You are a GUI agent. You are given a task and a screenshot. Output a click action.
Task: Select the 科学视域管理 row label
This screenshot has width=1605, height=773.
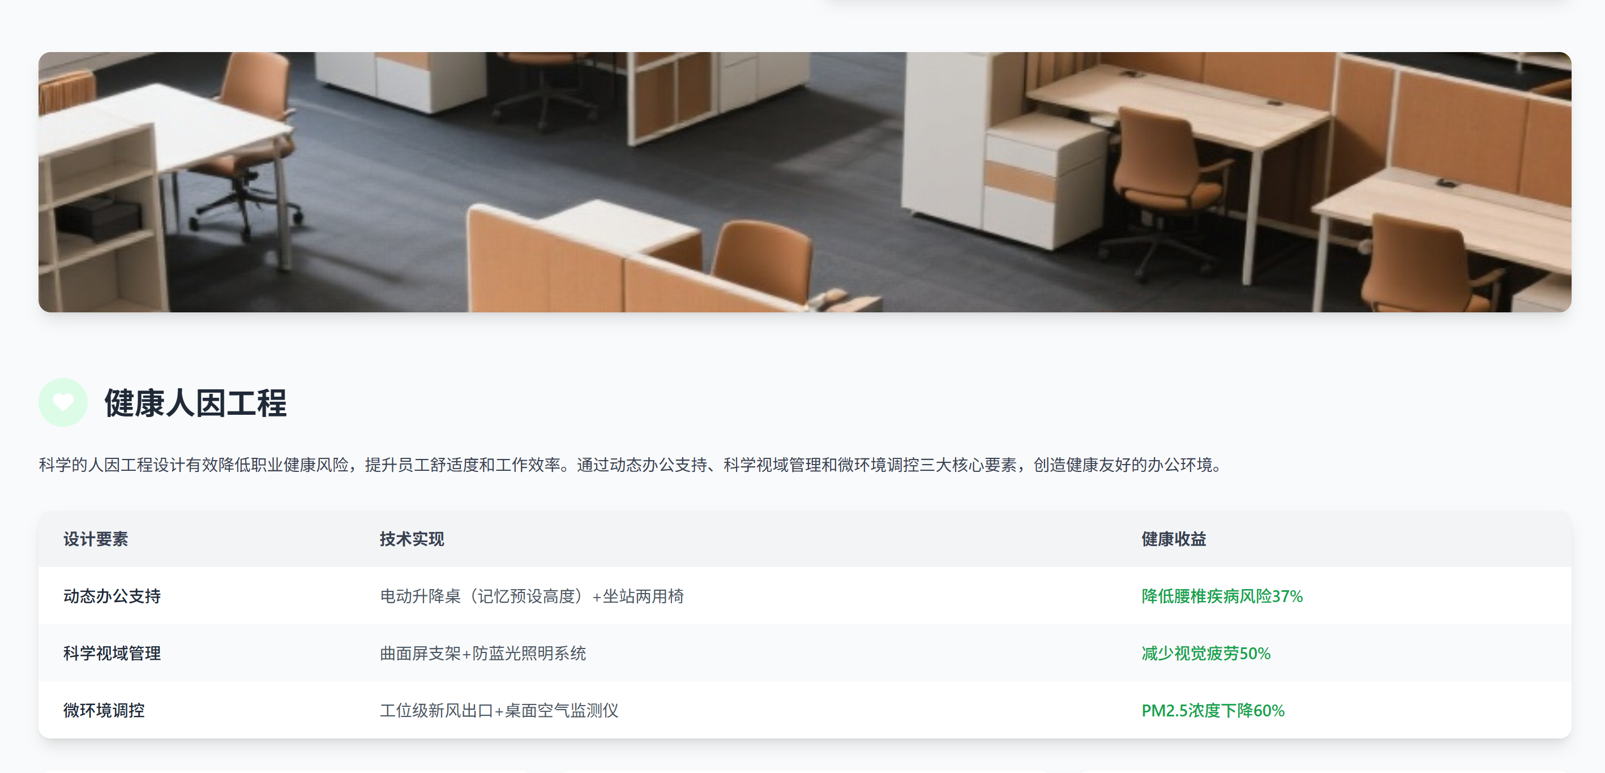pyautogui.click(x=112, y=654)
